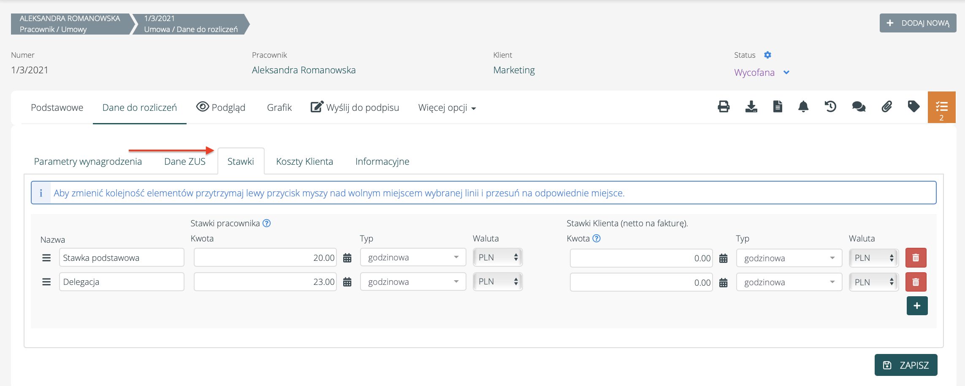965x386 pixels.
Task: Open the Więcej opcji dropdown menu
Action: coord(447,108)
